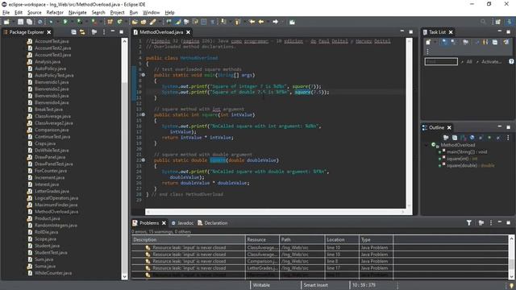Viewport: 516px width, 290px height.
Task: Open New Task dropdown arrow in Task List
Action: [435, 42]
